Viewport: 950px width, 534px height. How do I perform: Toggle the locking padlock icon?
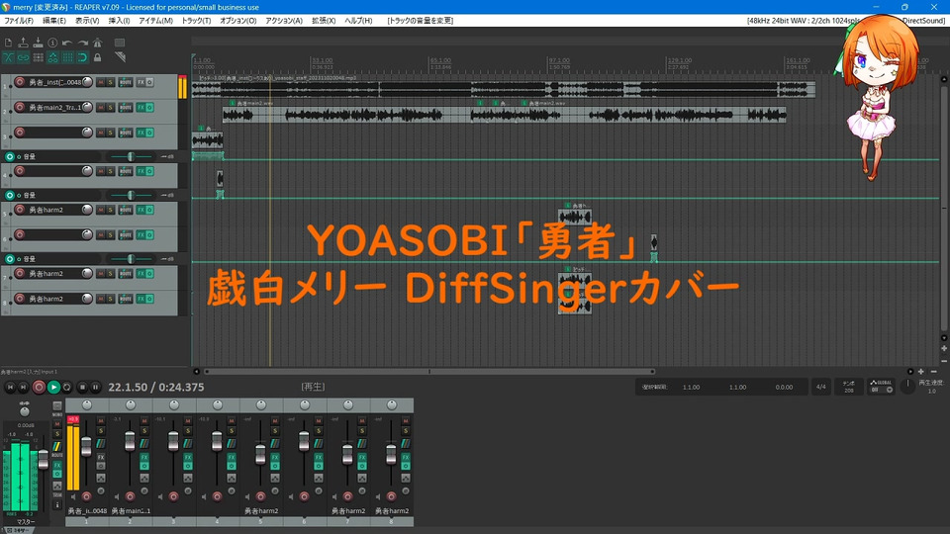(97, 57)
